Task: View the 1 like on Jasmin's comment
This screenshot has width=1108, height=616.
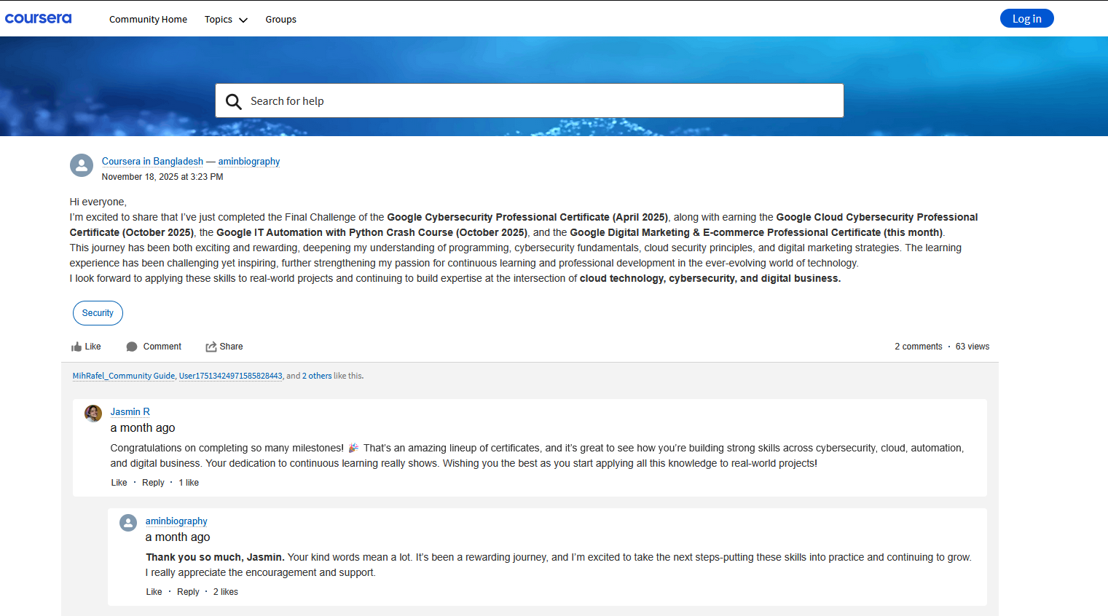Action: point(189,483)
